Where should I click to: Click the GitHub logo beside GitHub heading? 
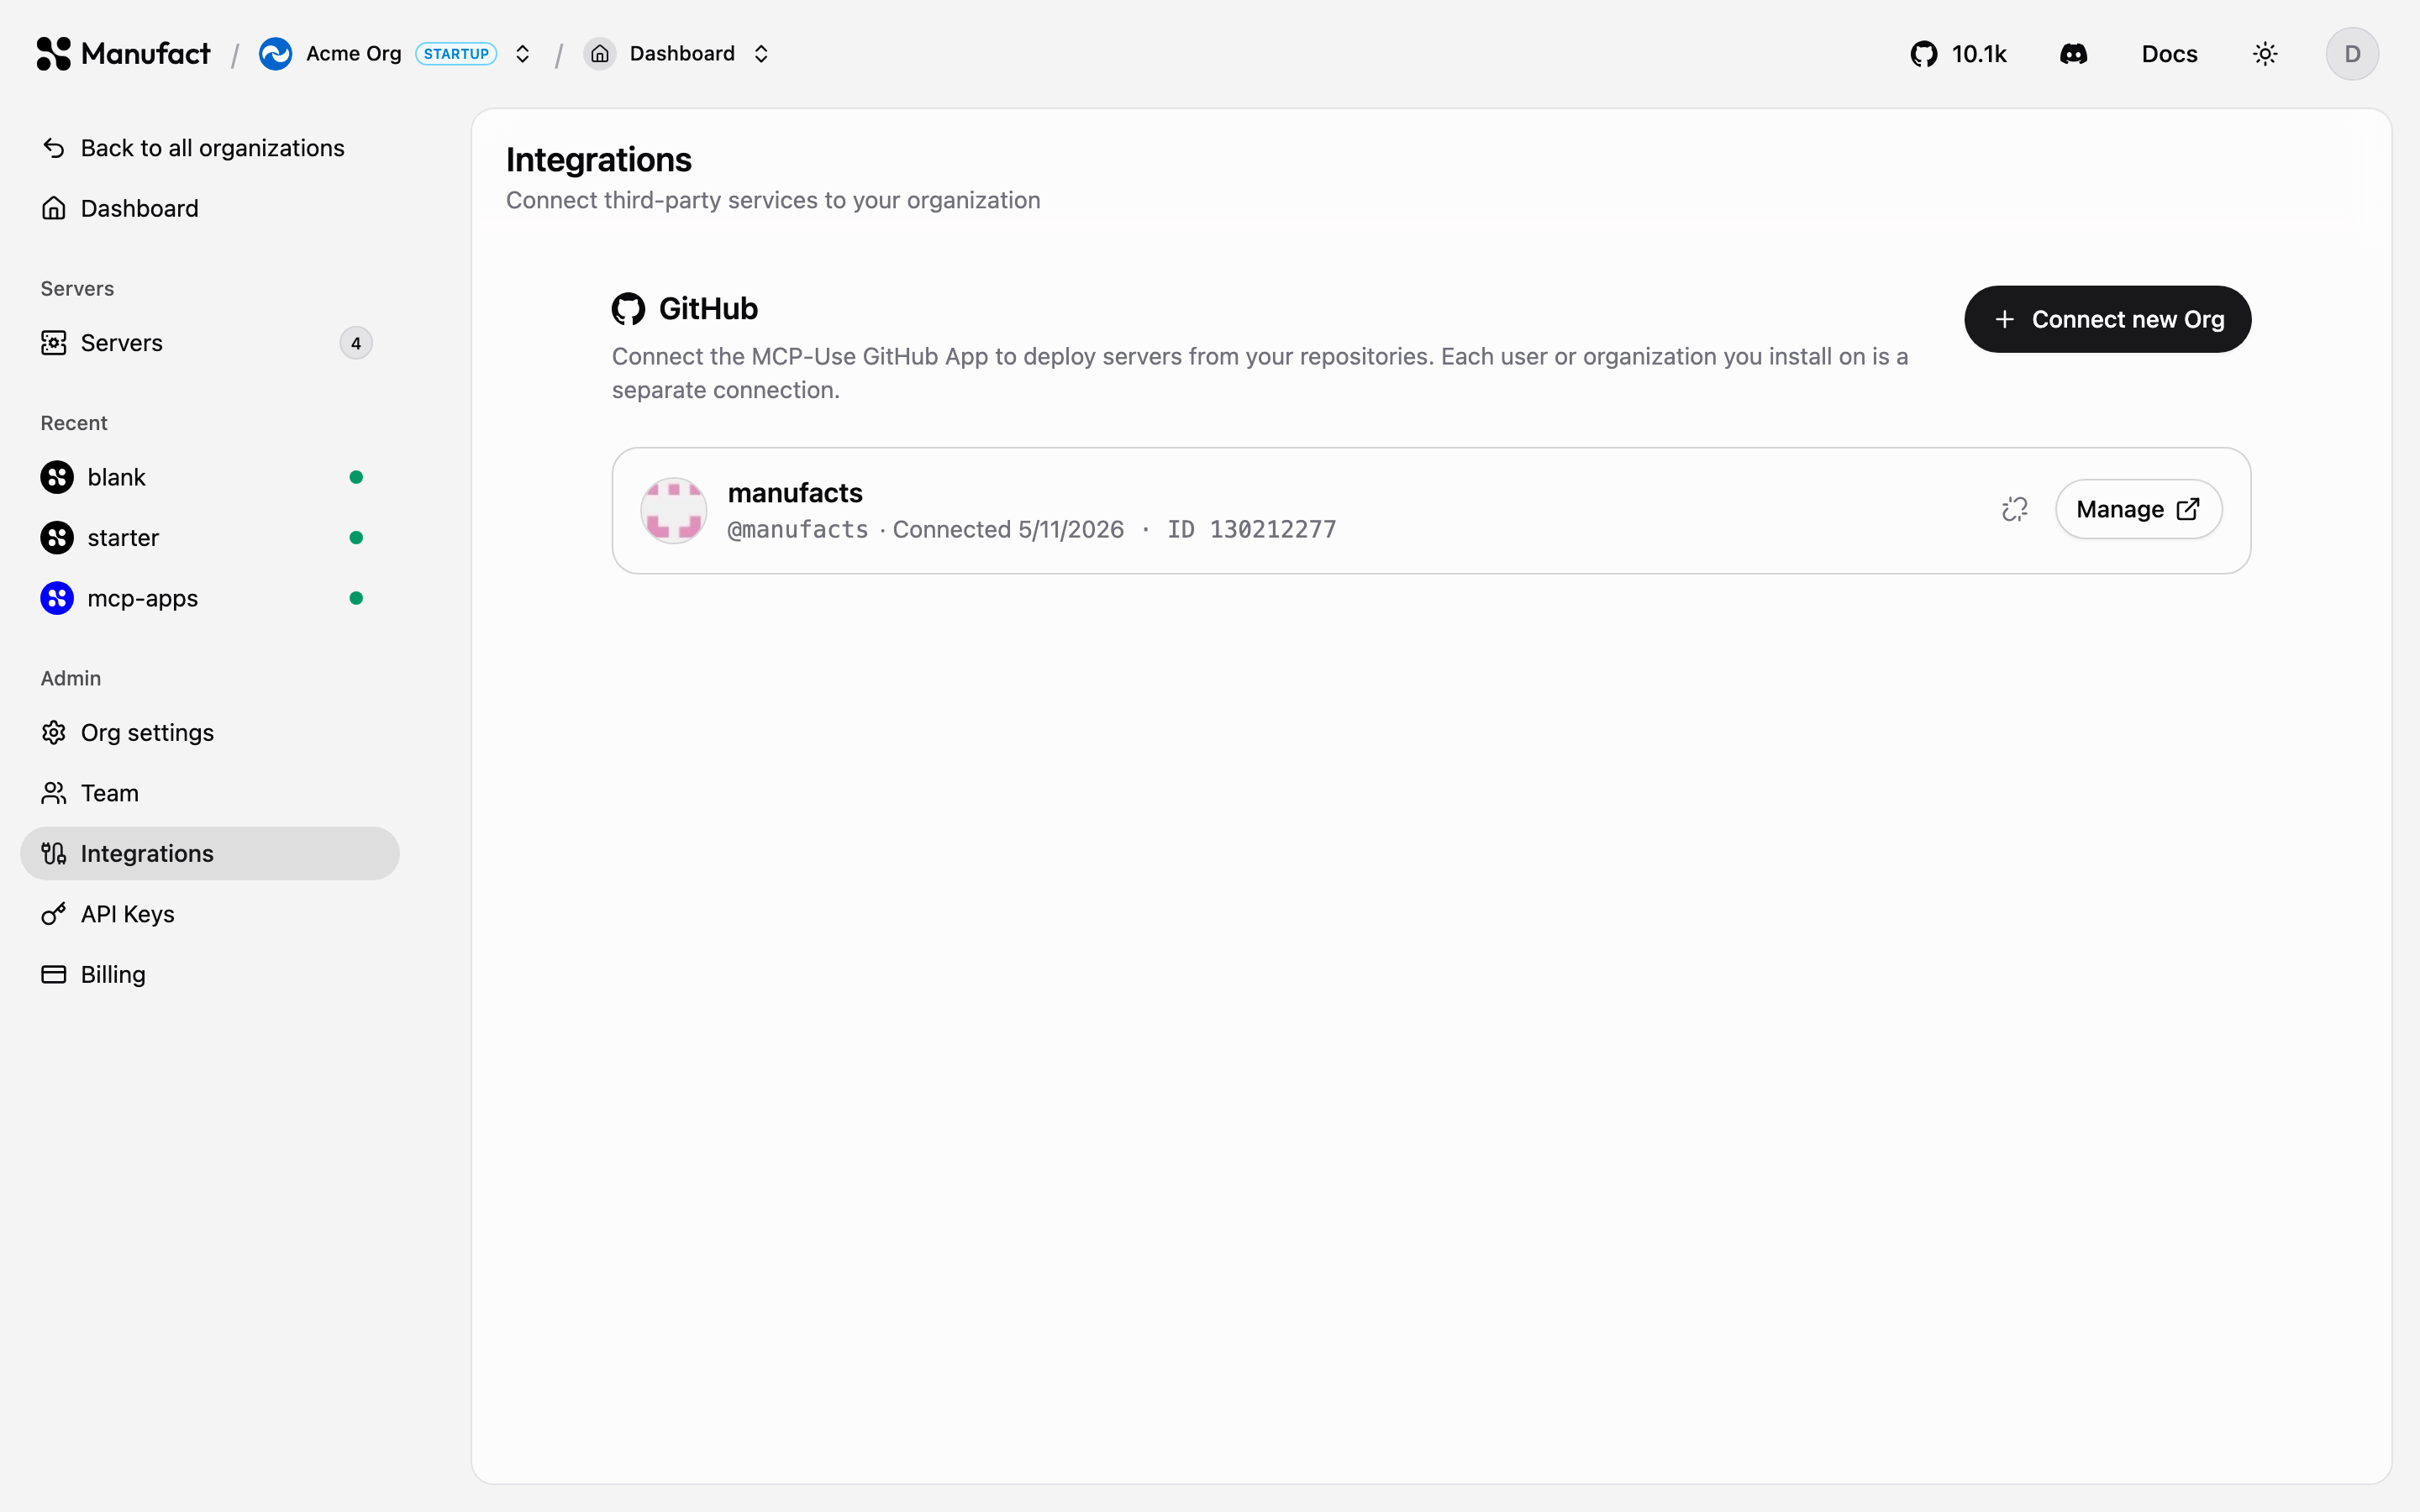point(628,309)
